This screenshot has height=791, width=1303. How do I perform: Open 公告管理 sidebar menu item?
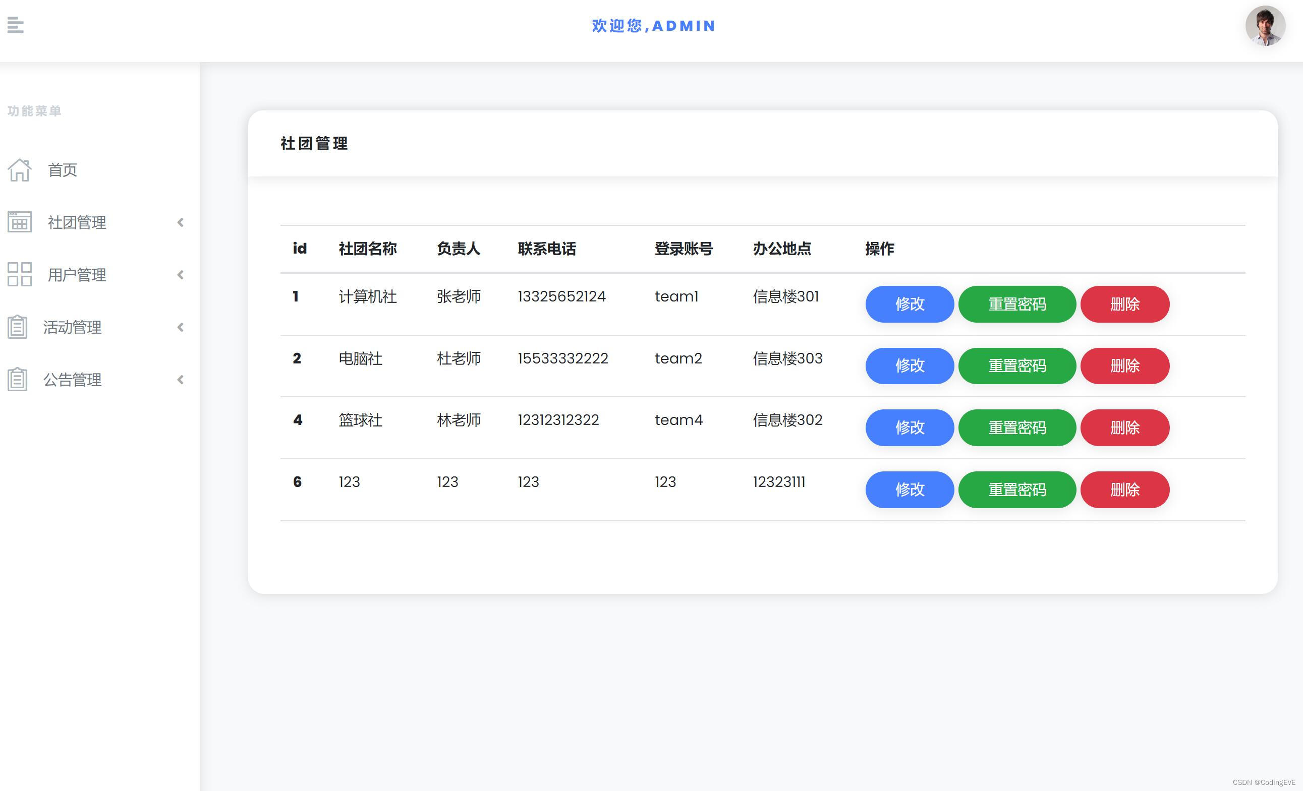click(x=73, y=380)
